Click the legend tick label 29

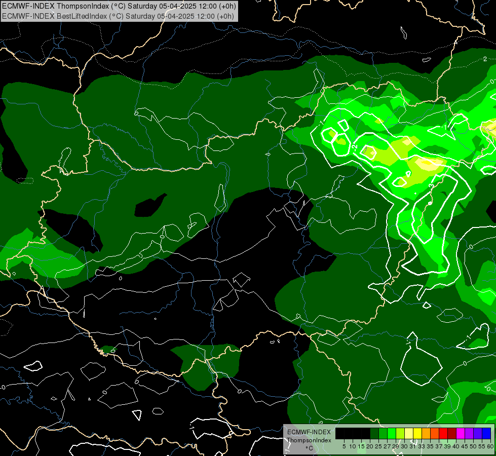click(x=396, y=446)
